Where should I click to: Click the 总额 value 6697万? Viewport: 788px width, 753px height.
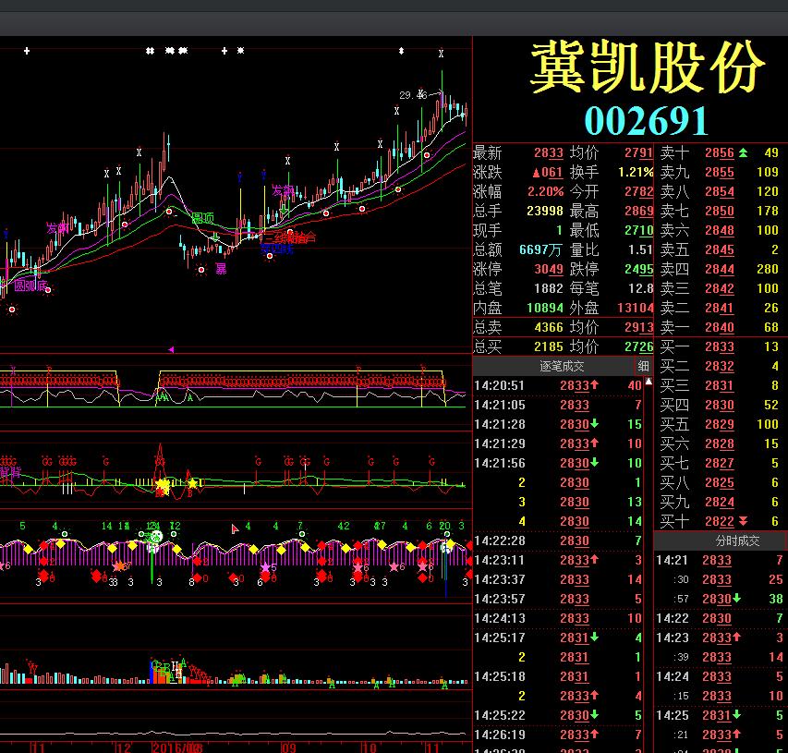[x=540, y=249]
